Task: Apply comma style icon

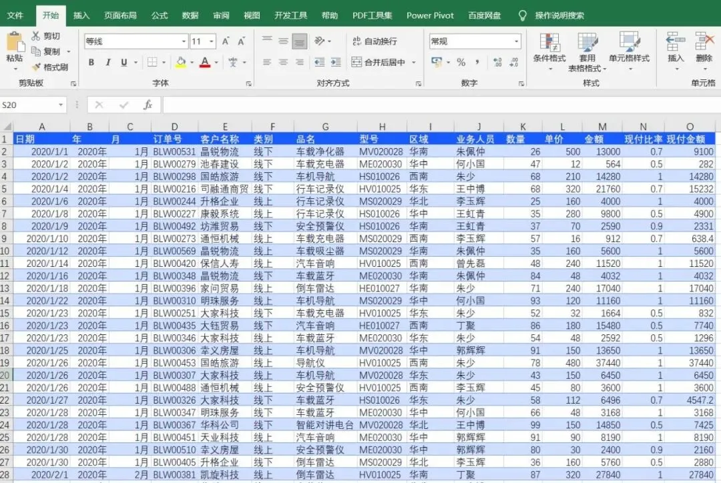Action: point(477,62)
